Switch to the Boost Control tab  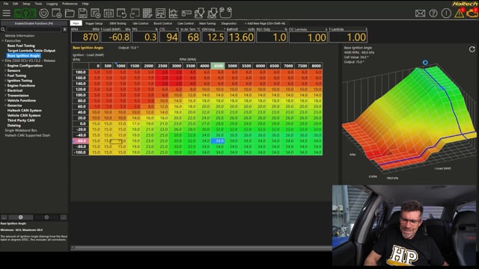163,23
